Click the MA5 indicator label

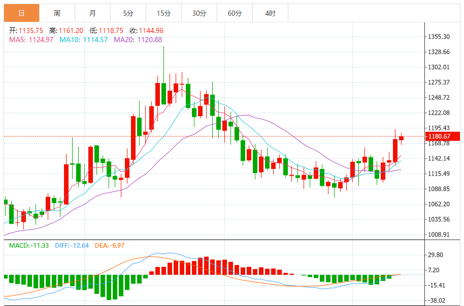click(x=31, y=40)
